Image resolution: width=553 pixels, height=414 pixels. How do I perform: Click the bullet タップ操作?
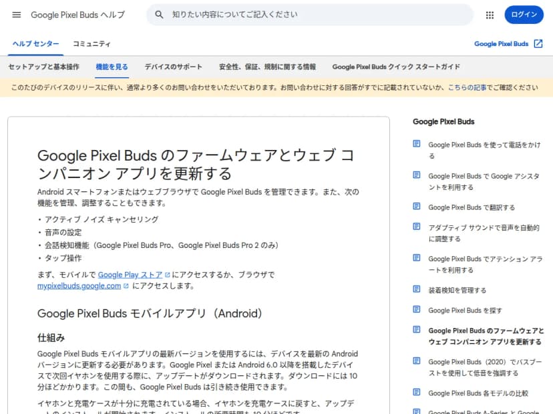63,258
